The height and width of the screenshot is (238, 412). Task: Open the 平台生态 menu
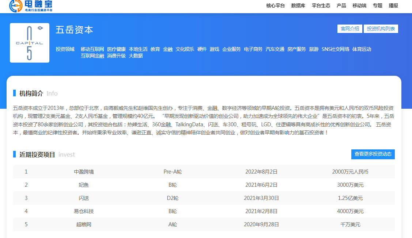pos(321,6)
